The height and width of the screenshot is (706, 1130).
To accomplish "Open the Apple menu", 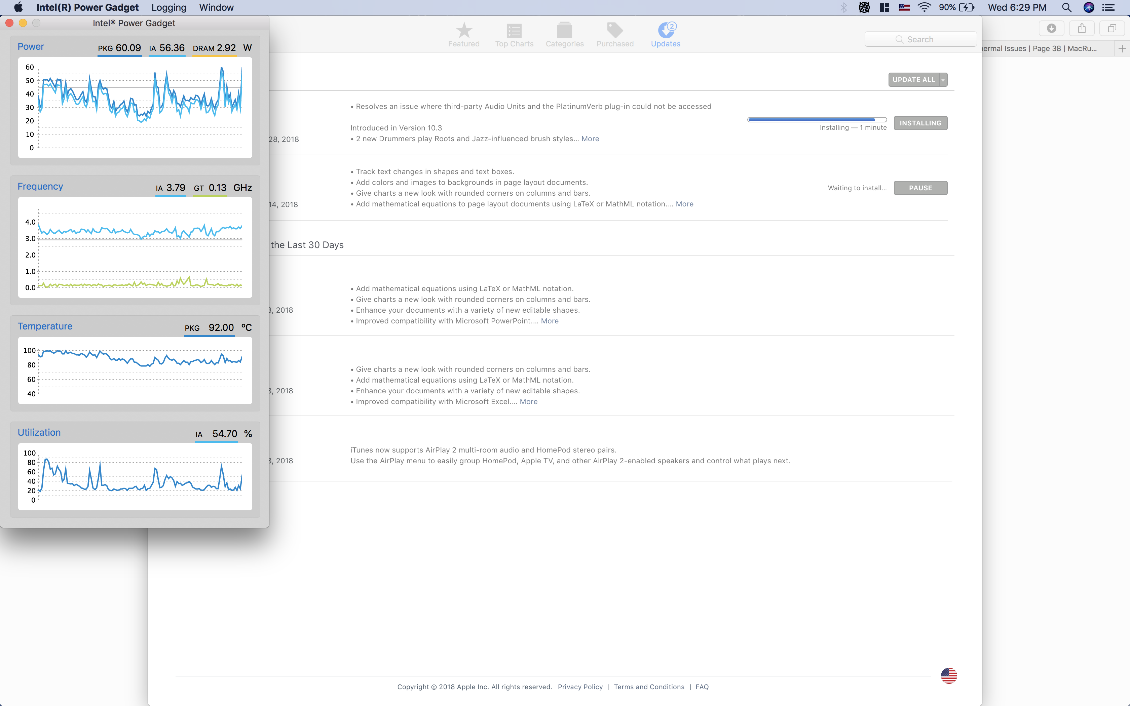I will [18, 7].
